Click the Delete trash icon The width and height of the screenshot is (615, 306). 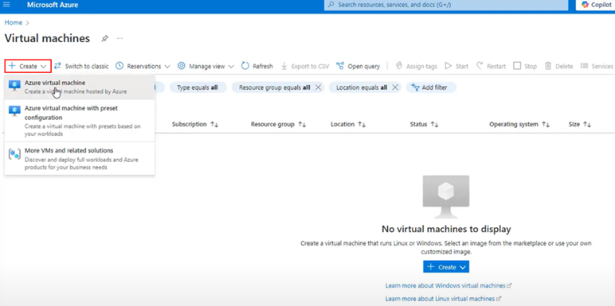548,66
